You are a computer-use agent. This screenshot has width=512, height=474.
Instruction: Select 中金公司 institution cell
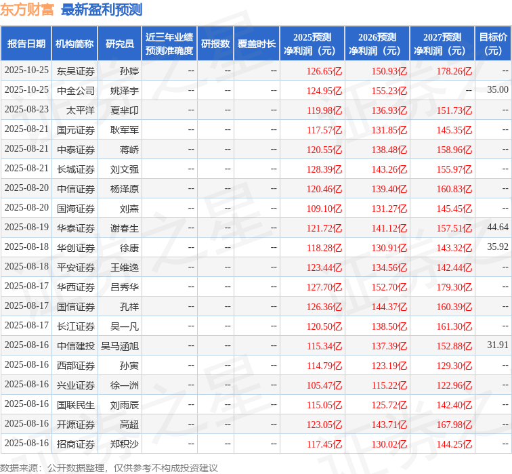coord(76,91)
